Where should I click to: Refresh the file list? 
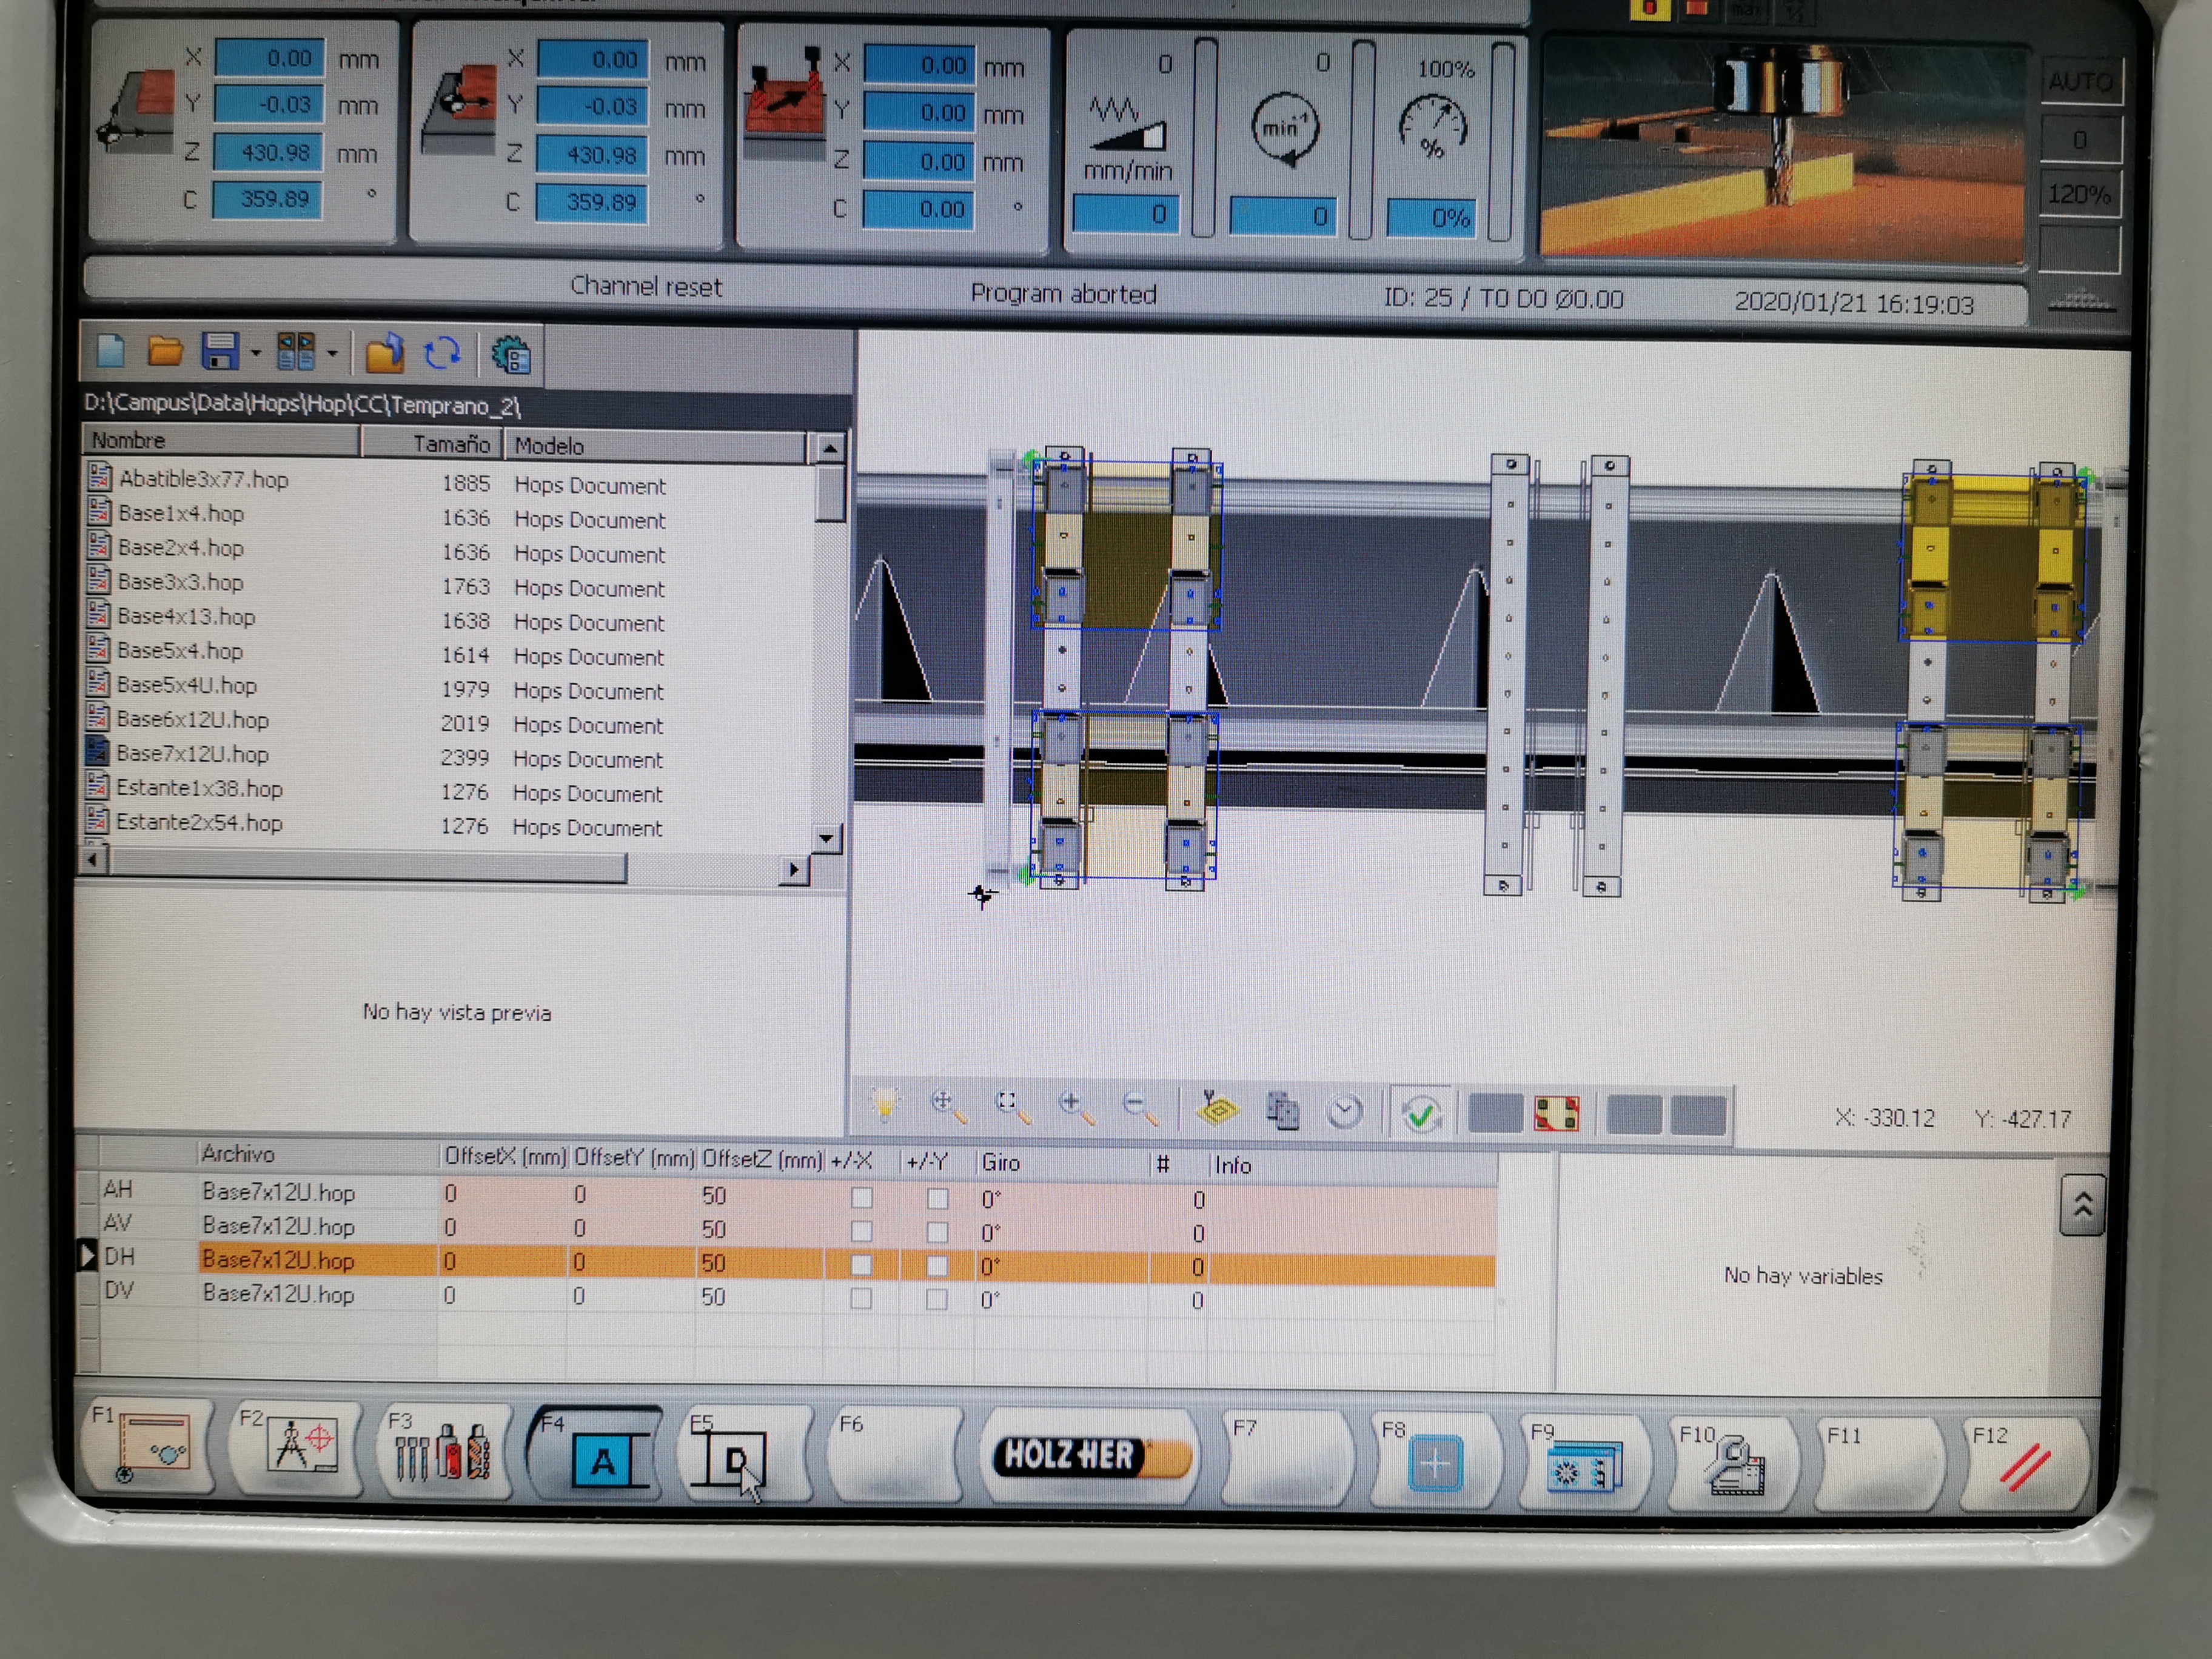click(x=442, y=353)
